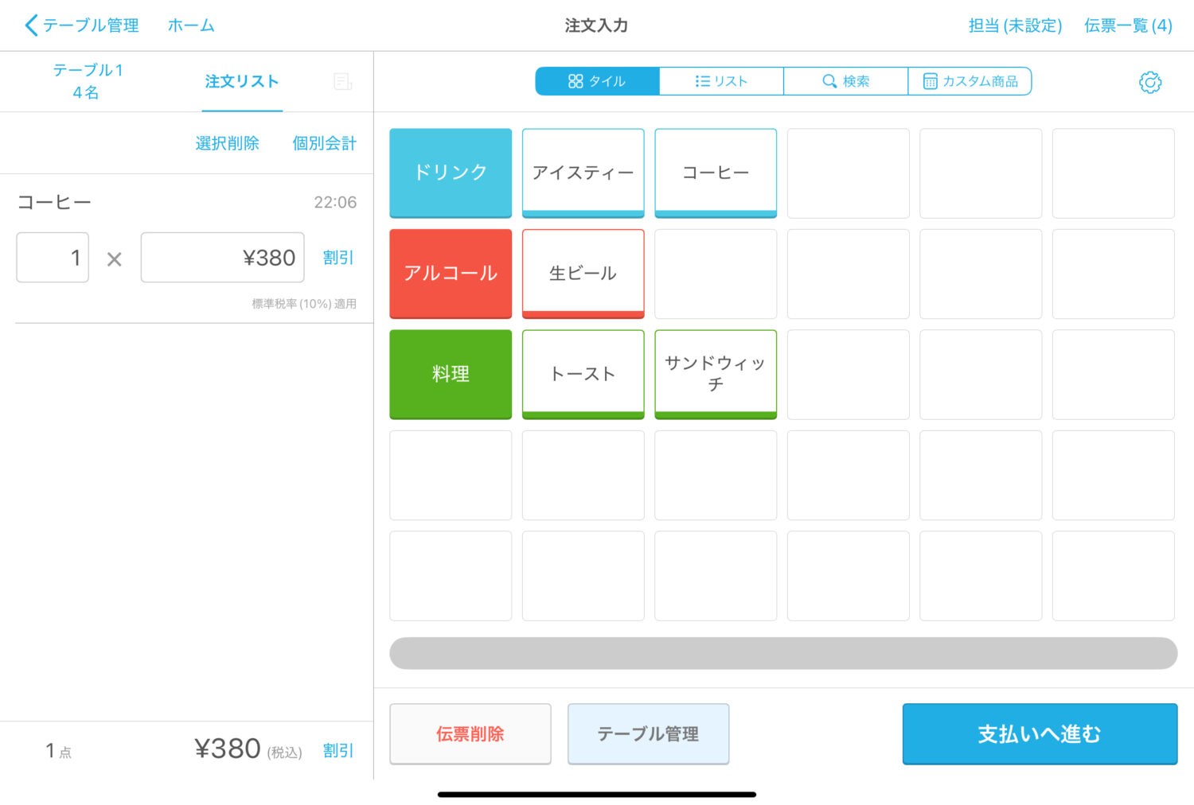The height and width of the screenshot is (805, 1194).
Task: Open 伝票一覧 (4) in the top right
Action: pyautogui.click(x=1128, y=25)
